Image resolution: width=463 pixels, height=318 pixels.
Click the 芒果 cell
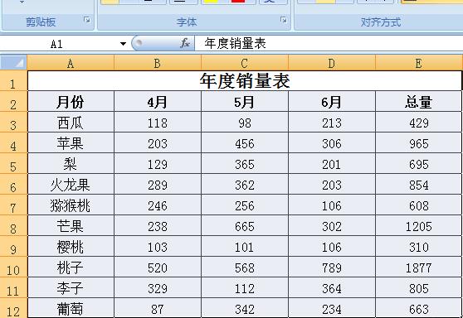click(71, 225)
